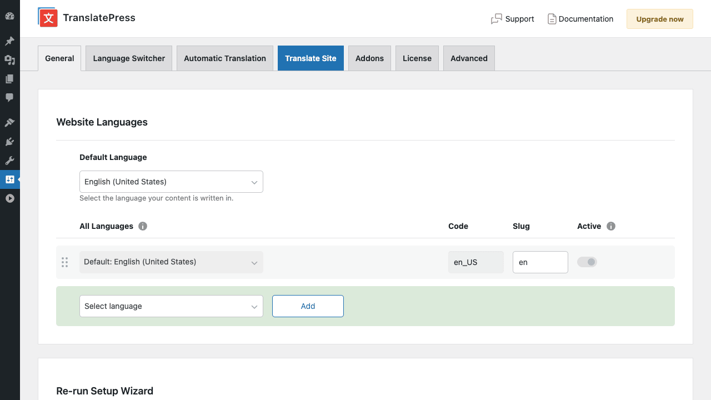Open the Plugins plug sidebar icon
Image resolution: width=711 pixels, height=400 pixels.
tap(9, 142)
